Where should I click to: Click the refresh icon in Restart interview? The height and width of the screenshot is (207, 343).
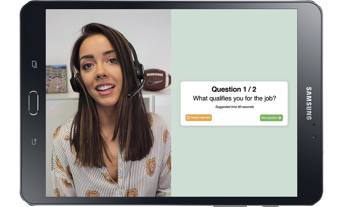(x=188, y=118)
